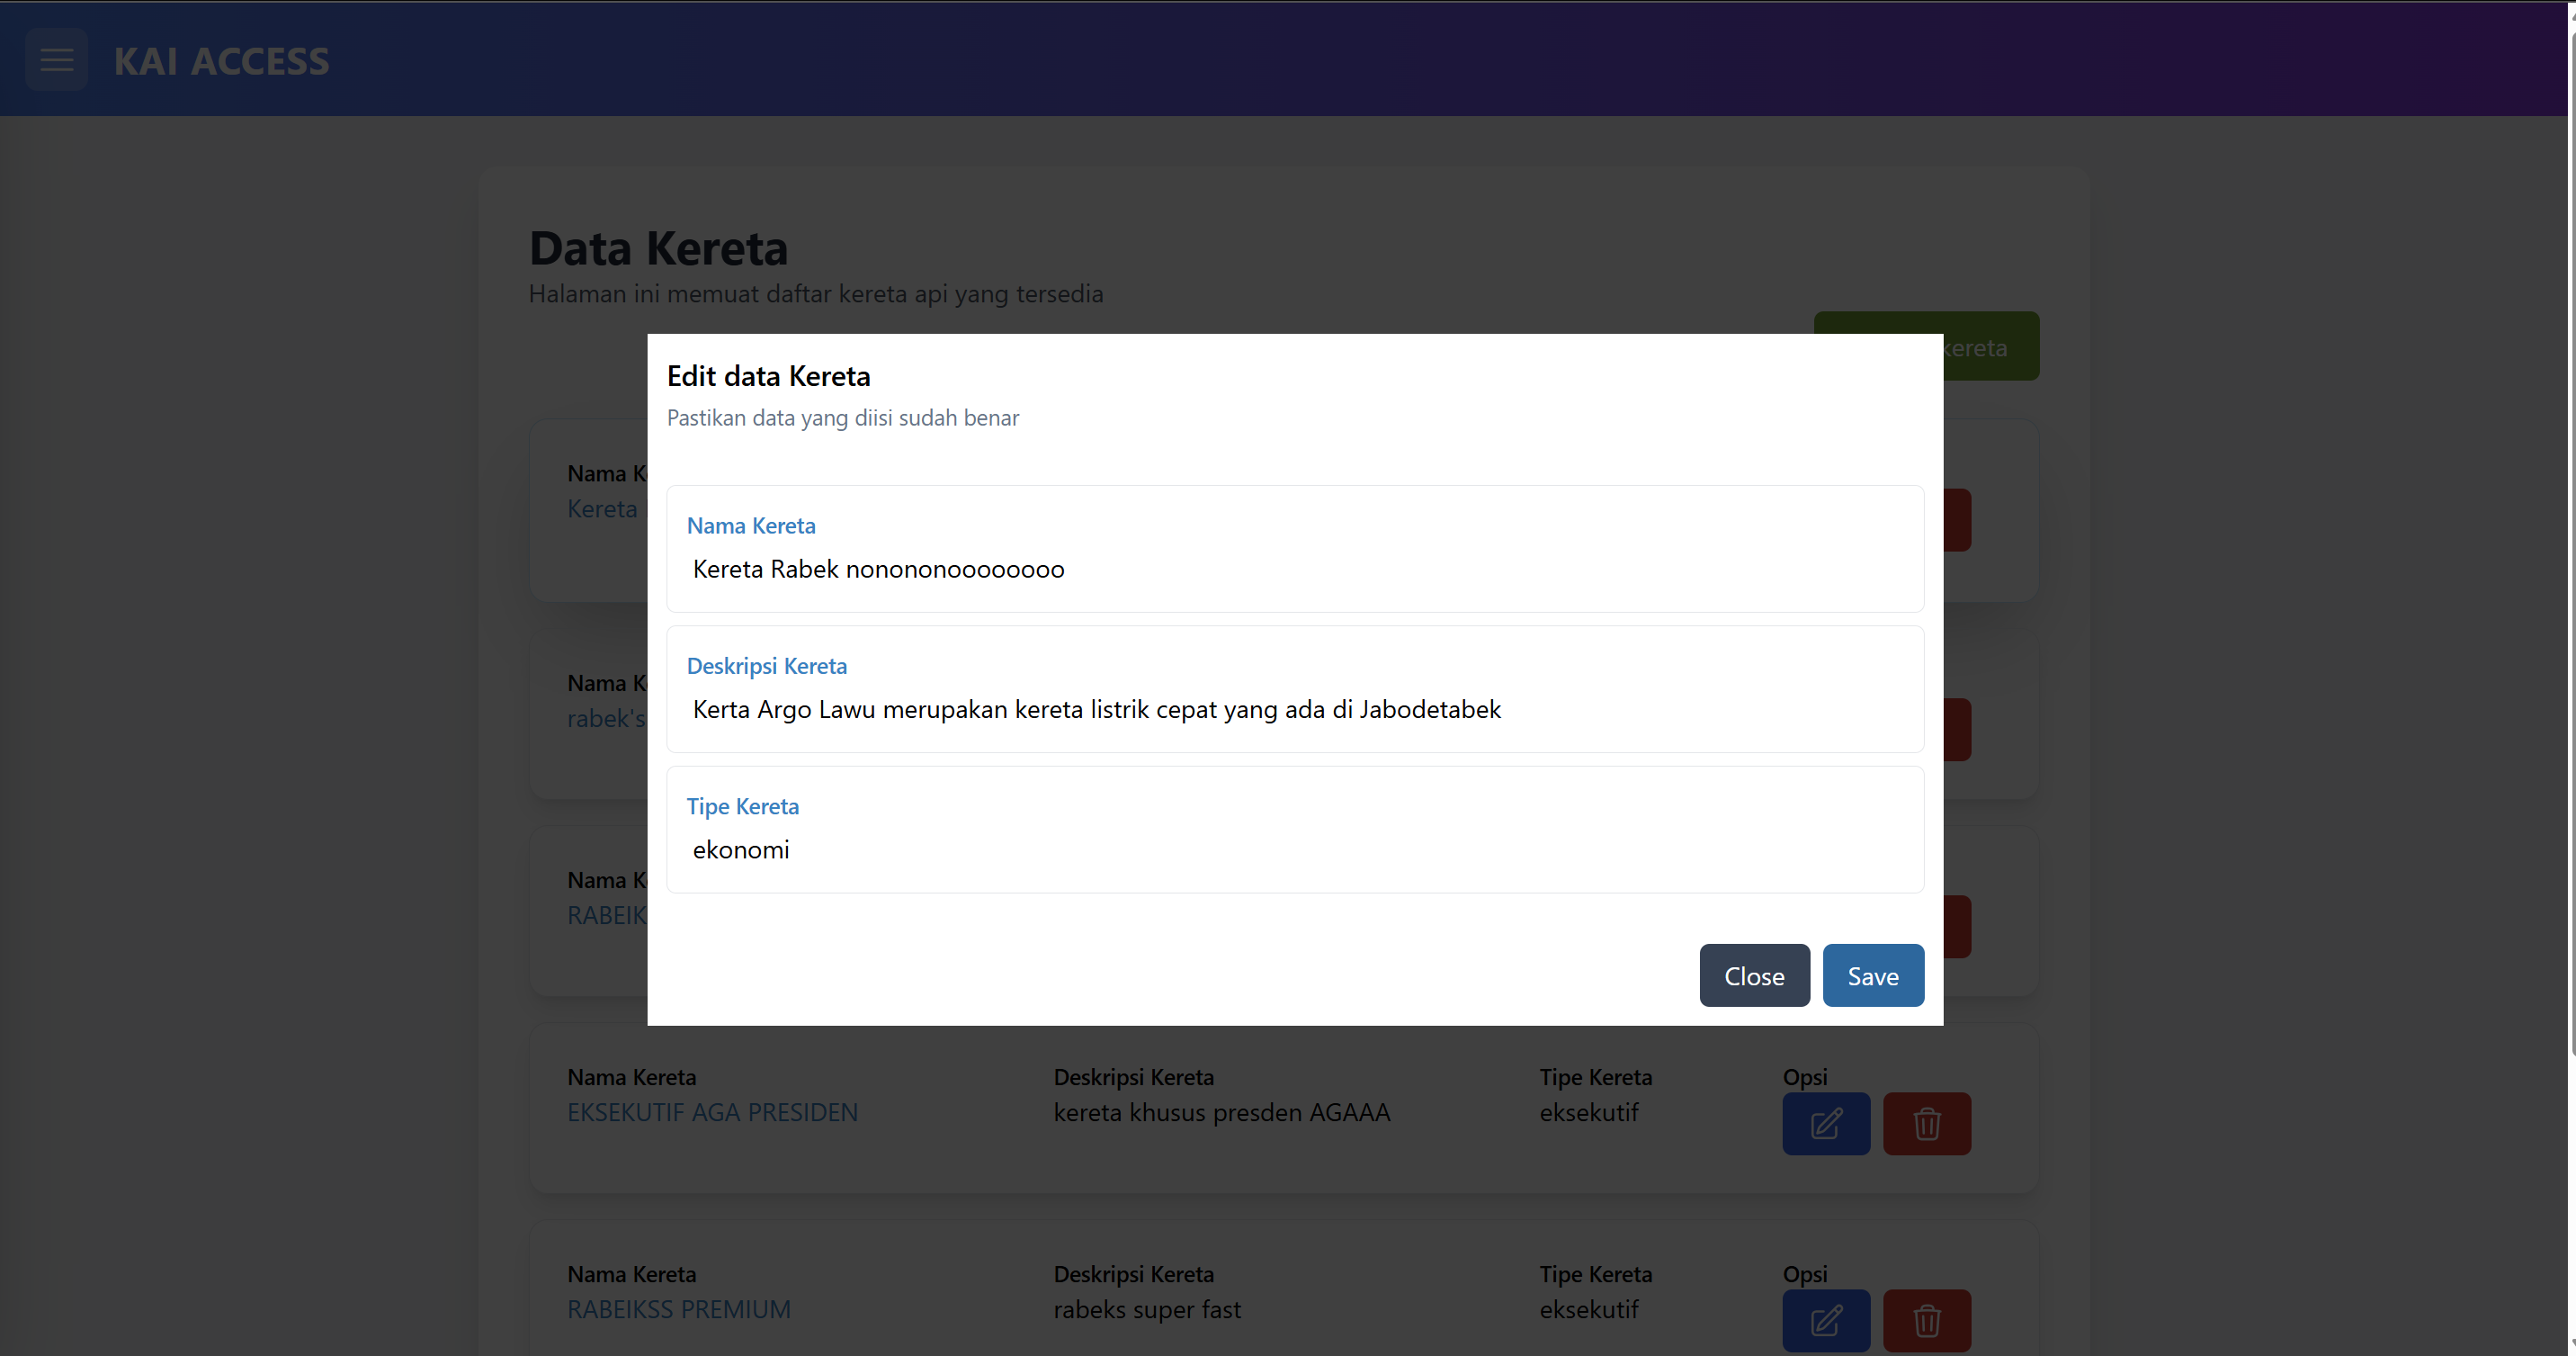Click the trash icon for EKSEKUTIF AGA PRESIDEN
The height and width of the screenshot is (1356, 2576).
(1927, 1124)
